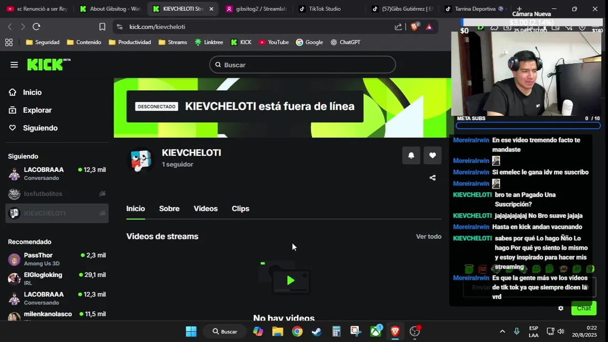Image resolution: width=608 pixels, height=342 pixels.
Task: Open Contenido bookmarks folder
Action: (84, 42)
